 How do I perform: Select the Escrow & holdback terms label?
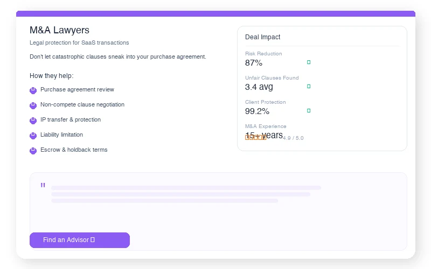(x=74, y=150)
